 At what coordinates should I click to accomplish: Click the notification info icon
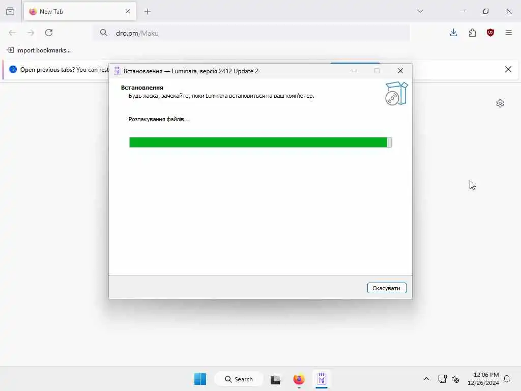coord(13,69)
